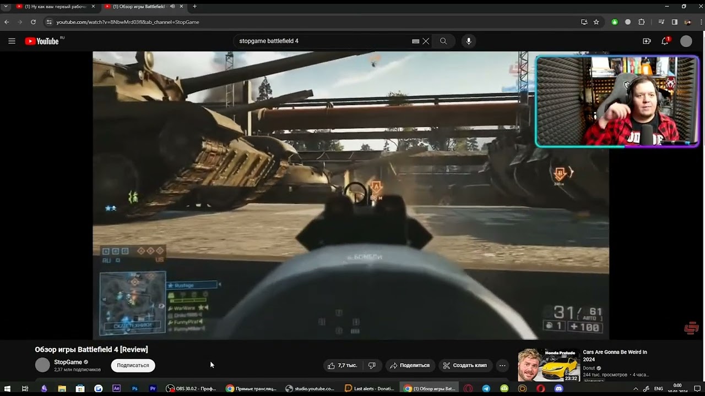Open the green thumbs-up extension
The width and height of the screenshot is (705, 396).
point(615,22)
